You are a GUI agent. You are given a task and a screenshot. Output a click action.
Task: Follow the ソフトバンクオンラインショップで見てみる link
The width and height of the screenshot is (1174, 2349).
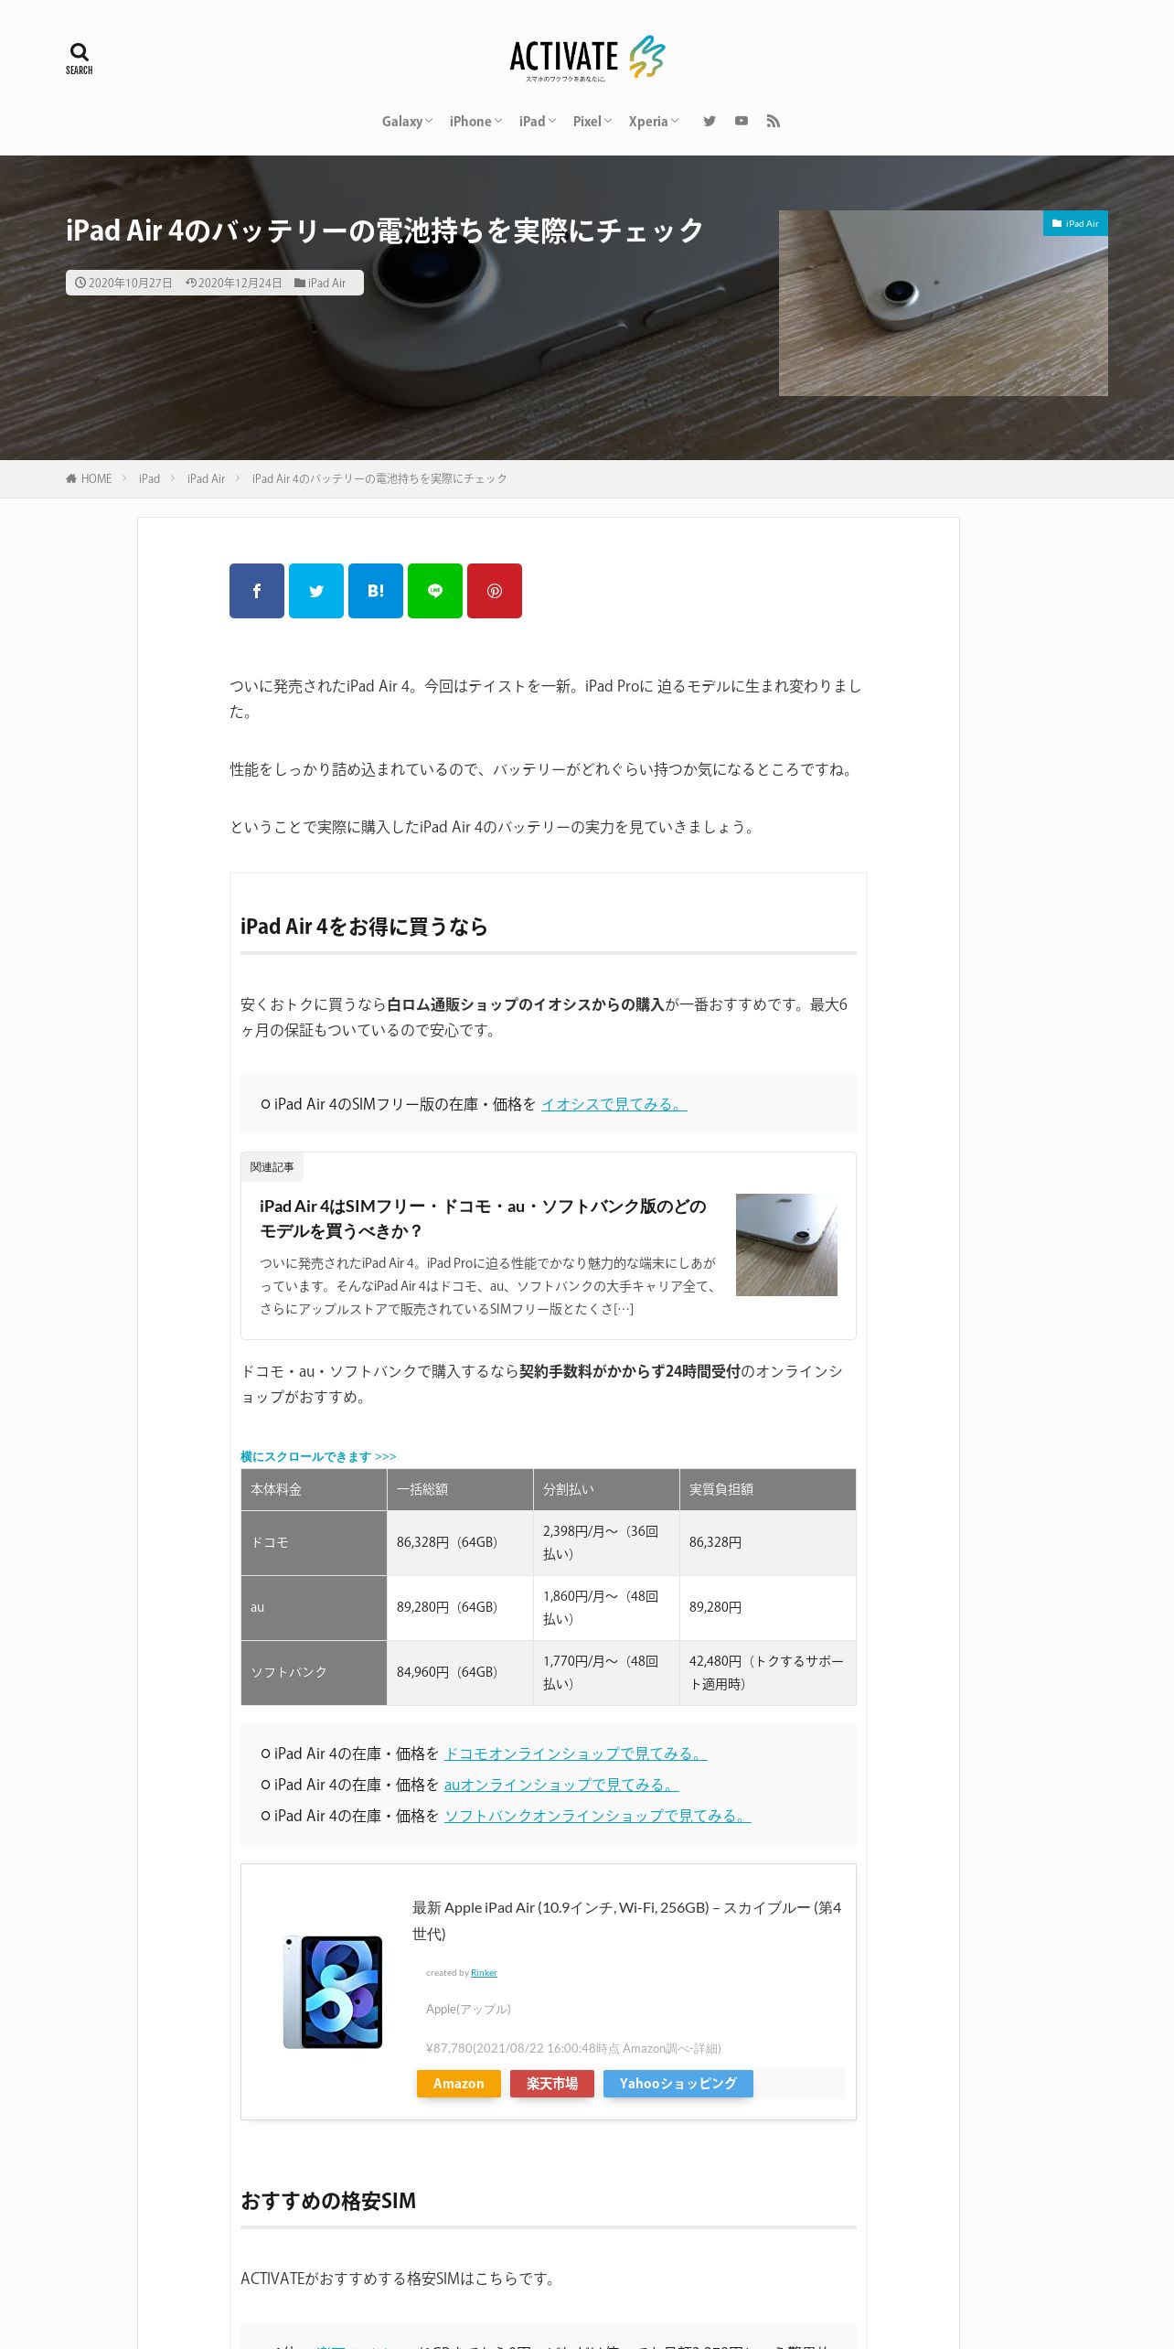[597, 1816]
